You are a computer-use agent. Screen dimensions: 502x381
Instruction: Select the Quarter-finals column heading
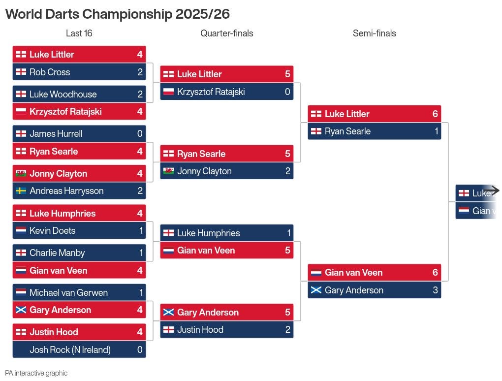226,33
